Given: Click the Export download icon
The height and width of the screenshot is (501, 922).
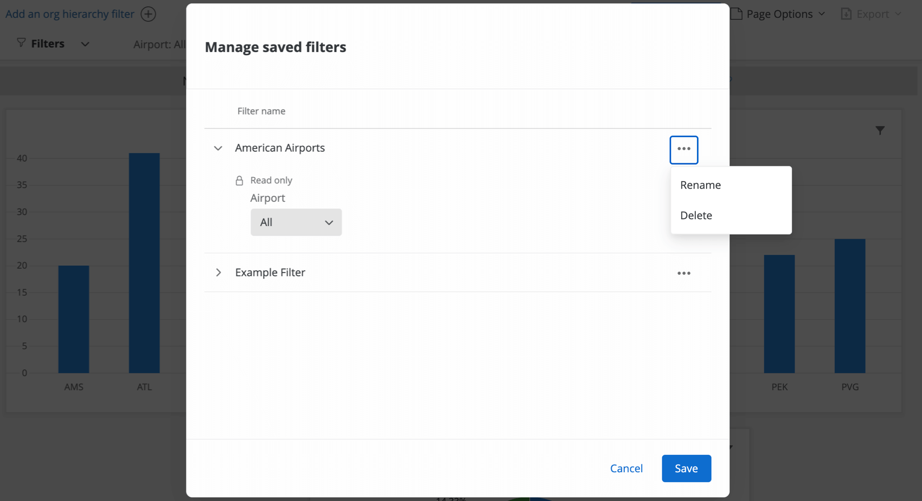Looking at the screenshot, I should point(846,14).
